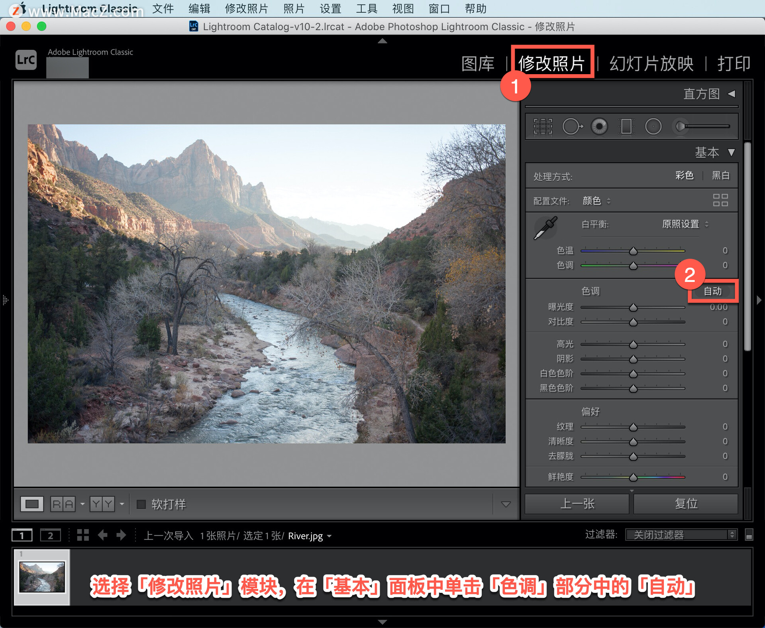Screen dimensions: 765x628
Task: Open the 配置文件 颜色 profile dropdown
Action: [596, 201]
